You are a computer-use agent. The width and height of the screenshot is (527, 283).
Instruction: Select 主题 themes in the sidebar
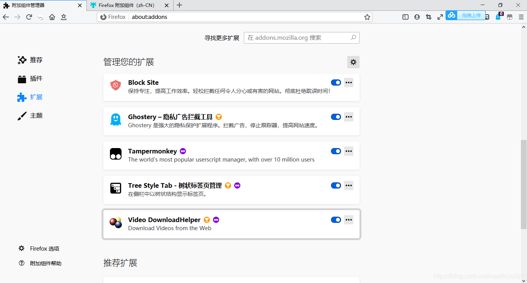pyautogui.click(x=30, y=116)
